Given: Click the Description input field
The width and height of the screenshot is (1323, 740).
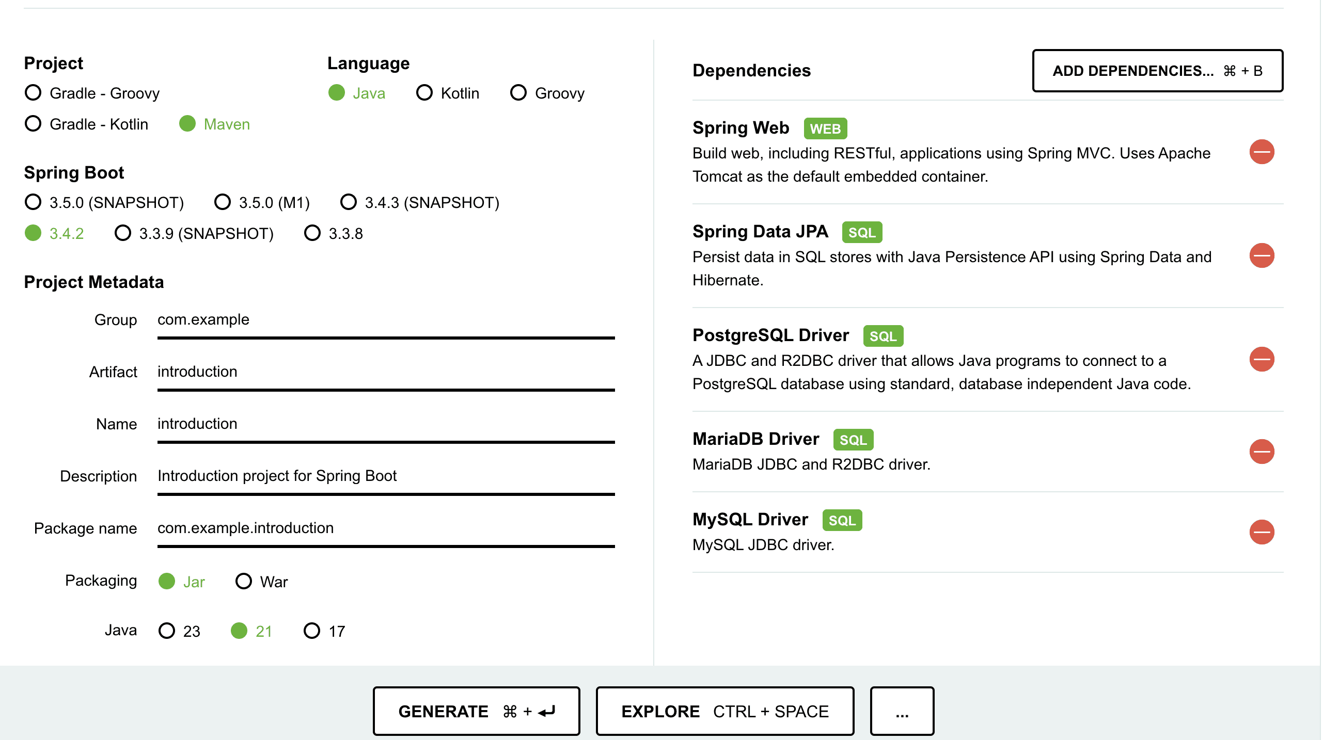Looking at the screenshot, I should (386, 476).
